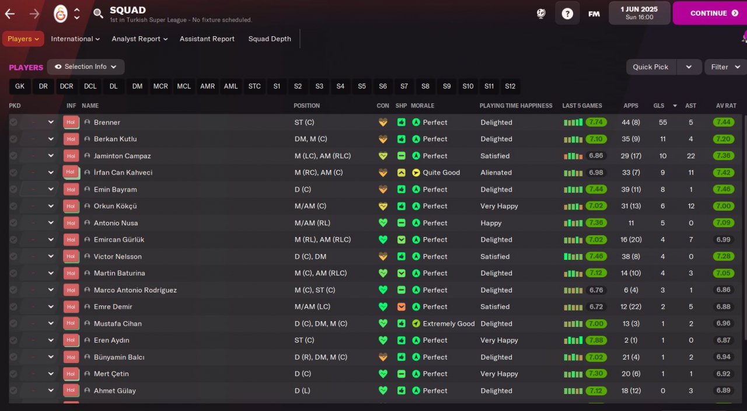Expand Orkun Kökçü's position selection chevron
The height and width of the screenshot is (411, 747).
(x=51, y=206)
